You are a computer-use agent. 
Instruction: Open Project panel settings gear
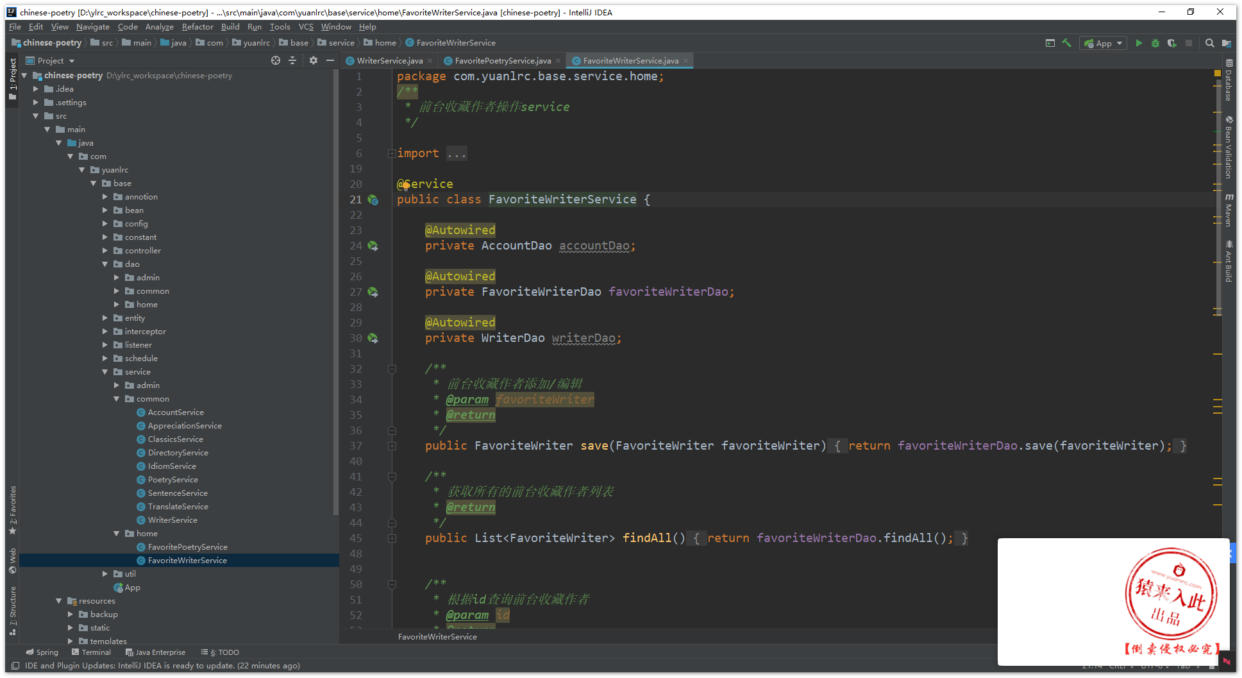(x=314, y=60)
